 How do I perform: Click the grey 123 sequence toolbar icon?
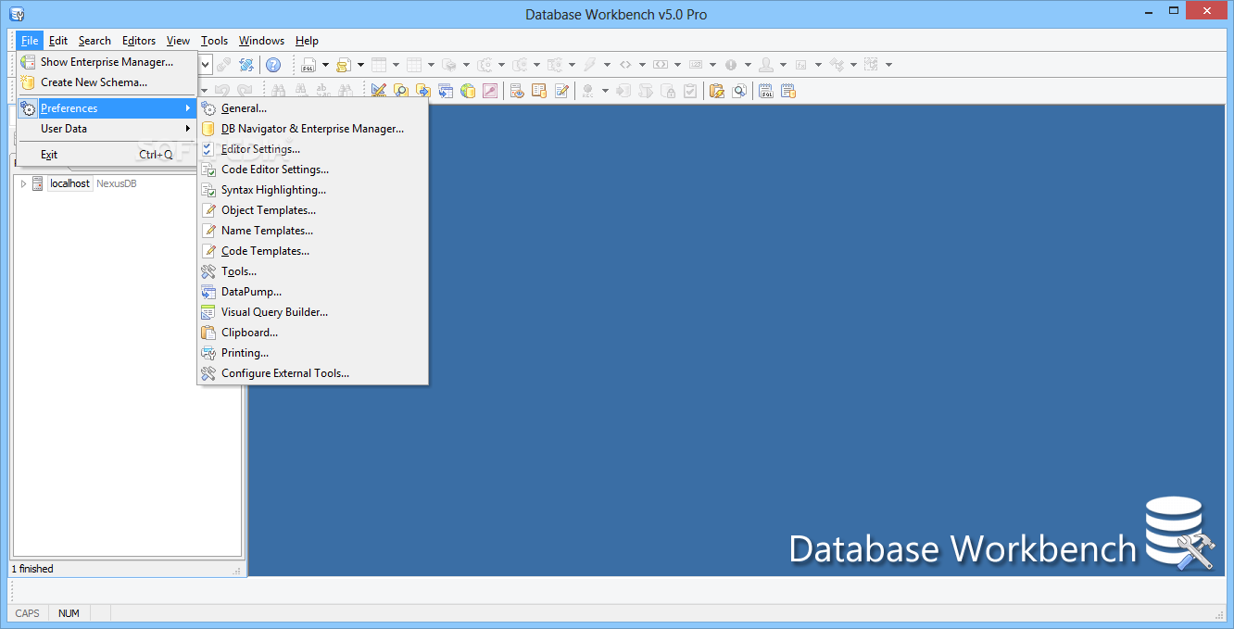coord(696,65)
